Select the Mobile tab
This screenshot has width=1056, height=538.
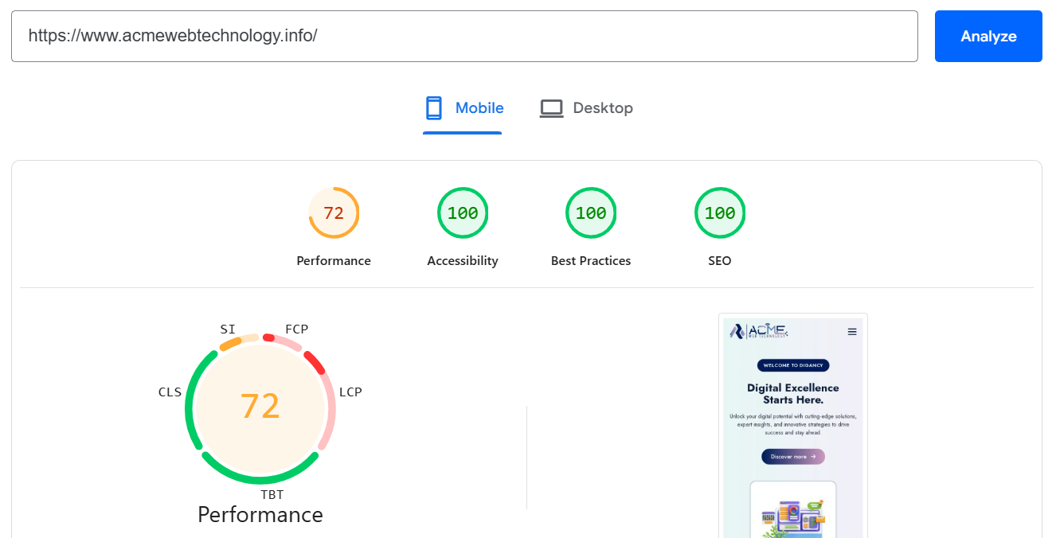click(463, 107)
